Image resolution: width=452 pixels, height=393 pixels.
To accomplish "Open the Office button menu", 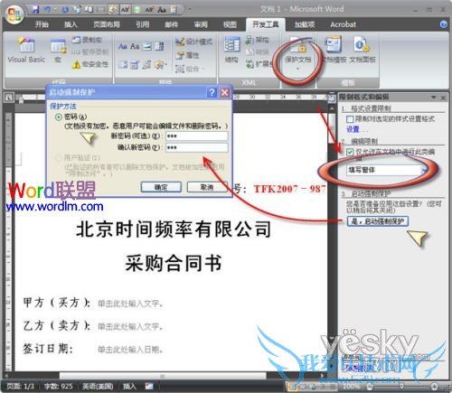I will (14, 14).
